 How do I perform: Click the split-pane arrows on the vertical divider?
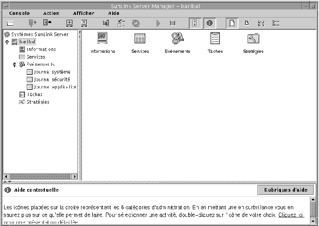pos(80,34)
